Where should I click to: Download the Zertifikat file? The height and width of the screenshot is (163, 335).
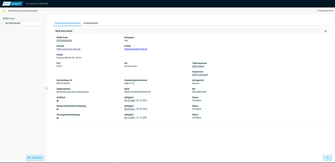[58, 101]
